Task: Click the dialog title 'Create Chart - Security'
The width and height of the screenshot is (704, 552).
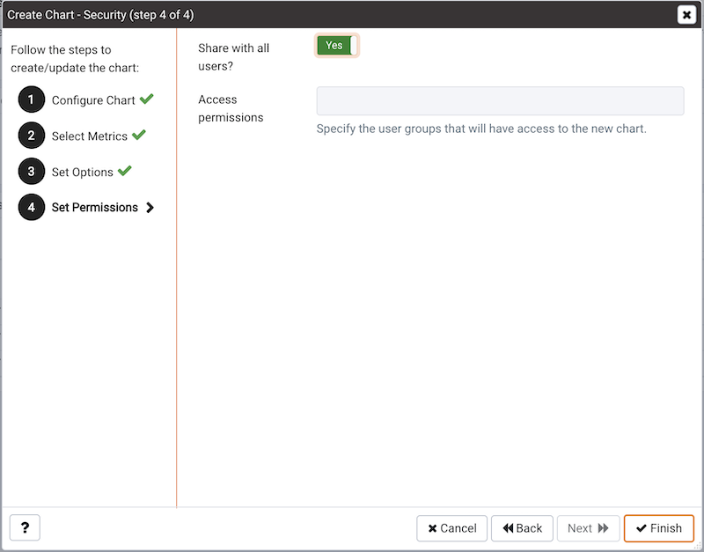Action: pyautogui.click(x=100, y=15)
